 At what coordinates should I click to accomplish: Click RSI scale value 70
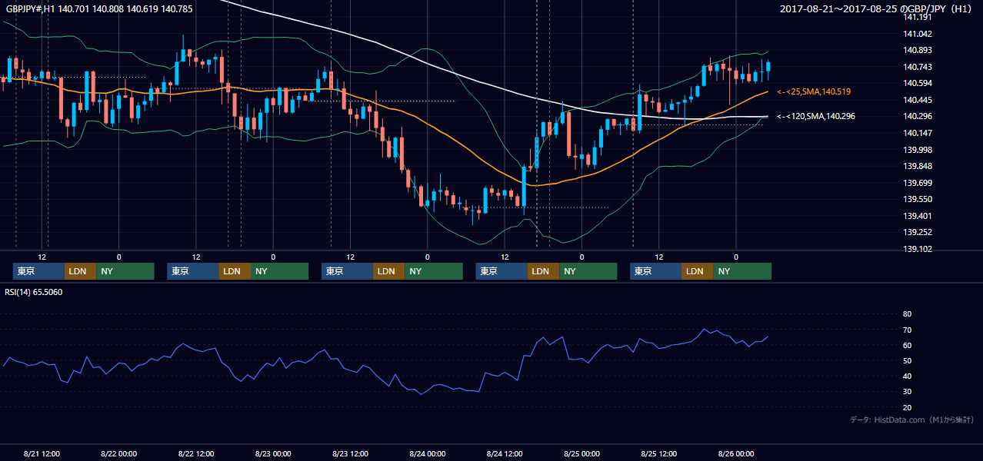(907, 330)
